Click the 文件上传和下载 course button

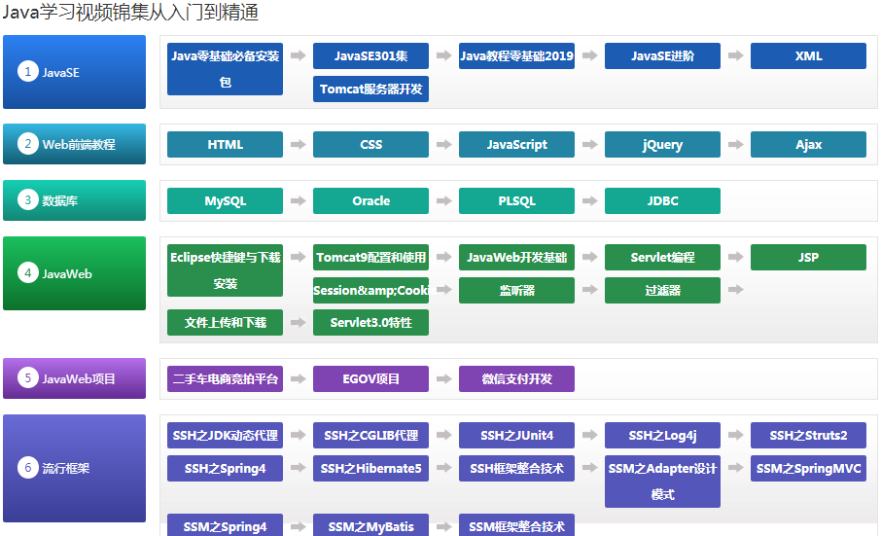(225, 323)
